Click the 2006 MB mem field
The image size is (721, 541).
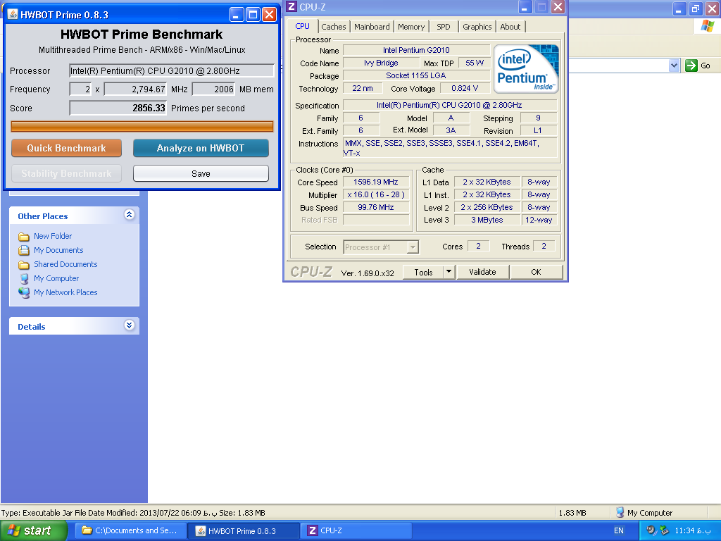click(x=214, y=89)
